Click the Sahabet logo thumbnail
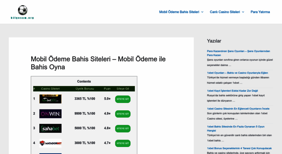The height and width of the screenshot is (154, 282). (x=50, y=128)
